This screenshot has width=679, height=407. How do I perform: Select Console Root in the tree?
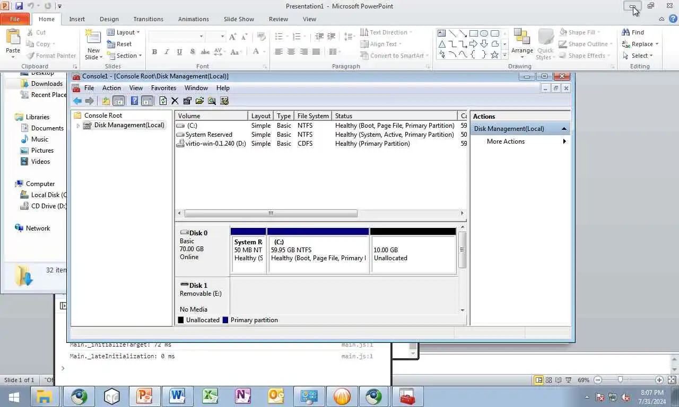coord(103,116)
